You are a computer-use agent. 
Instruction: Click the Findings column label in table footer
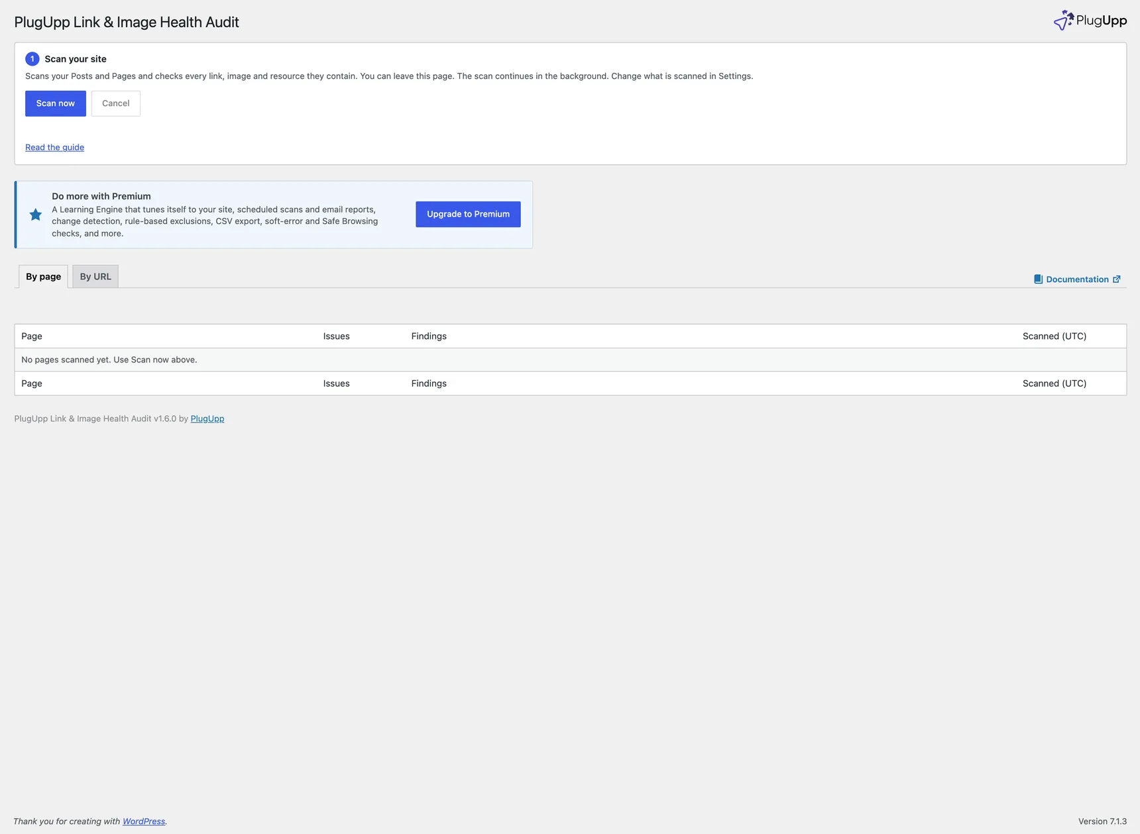pyautogui.click(x=429, y=384)
